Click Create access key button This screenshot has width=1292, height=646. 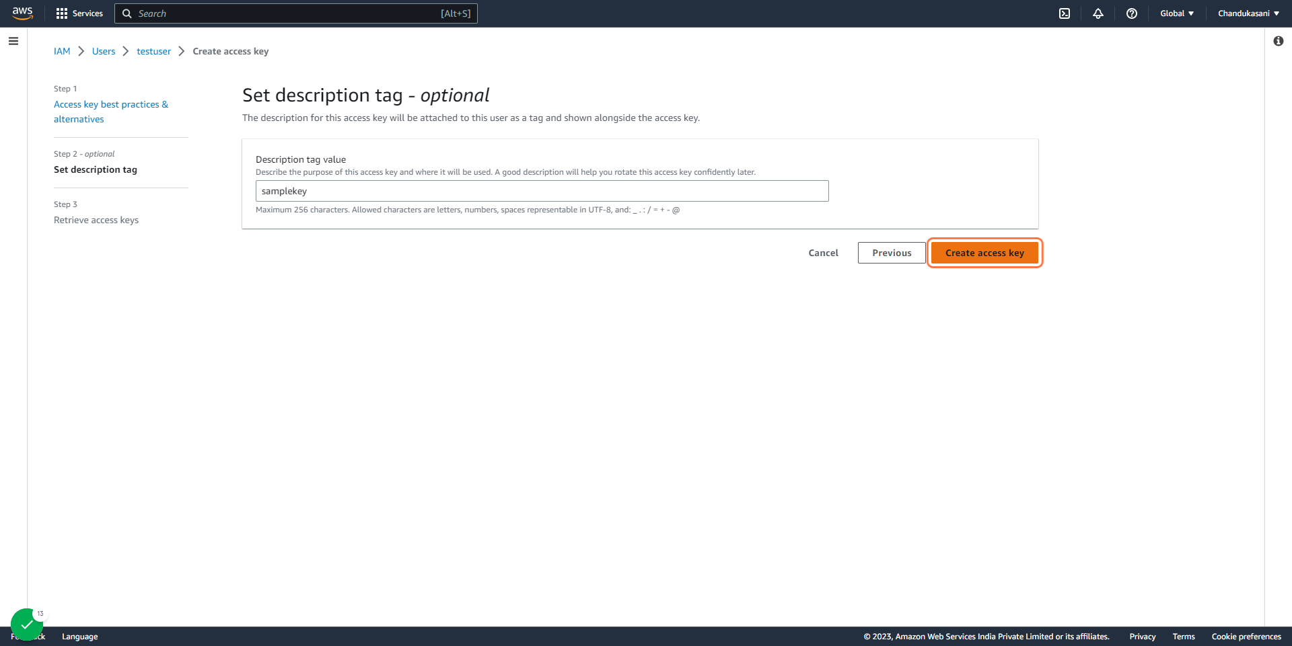984,253
